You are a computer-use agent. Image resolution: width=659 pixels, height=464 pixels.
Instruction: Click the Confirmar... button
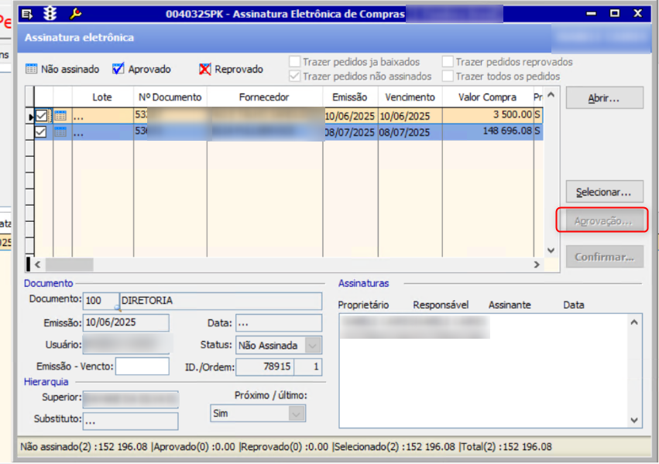point(604,257)
